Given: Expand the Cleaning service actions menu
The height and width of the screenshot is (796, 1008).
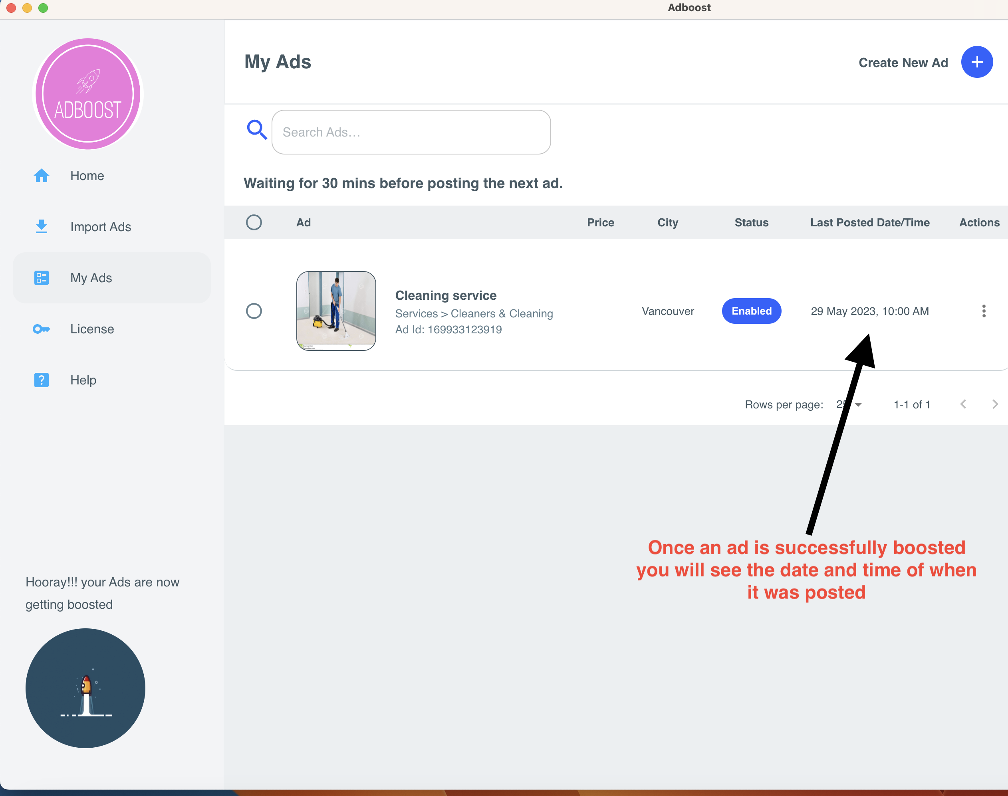Looking at the screenshot, I should (982, 310).
